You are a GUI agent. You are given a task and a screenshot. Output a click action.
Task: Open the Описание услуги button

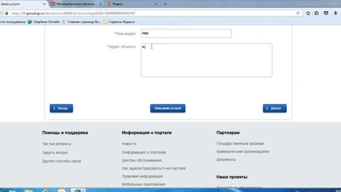168,108
